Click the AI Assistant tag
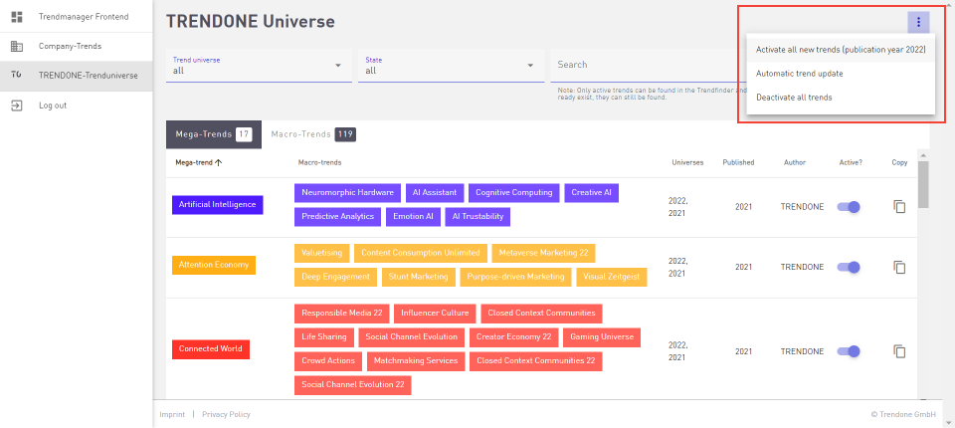 [x=435, y=193]
